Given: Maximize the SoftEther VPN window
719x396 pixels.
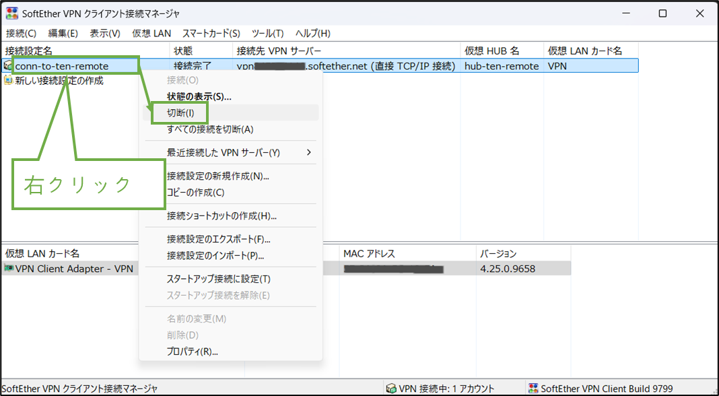Looking at the screenshot, I should (662, 13).
